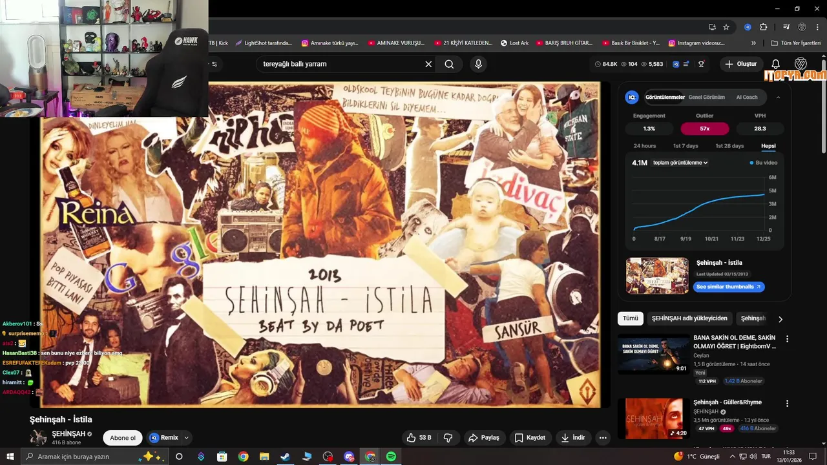Click the filter icon beside the search box
The image size is (827, 465).
click(215, 64)
